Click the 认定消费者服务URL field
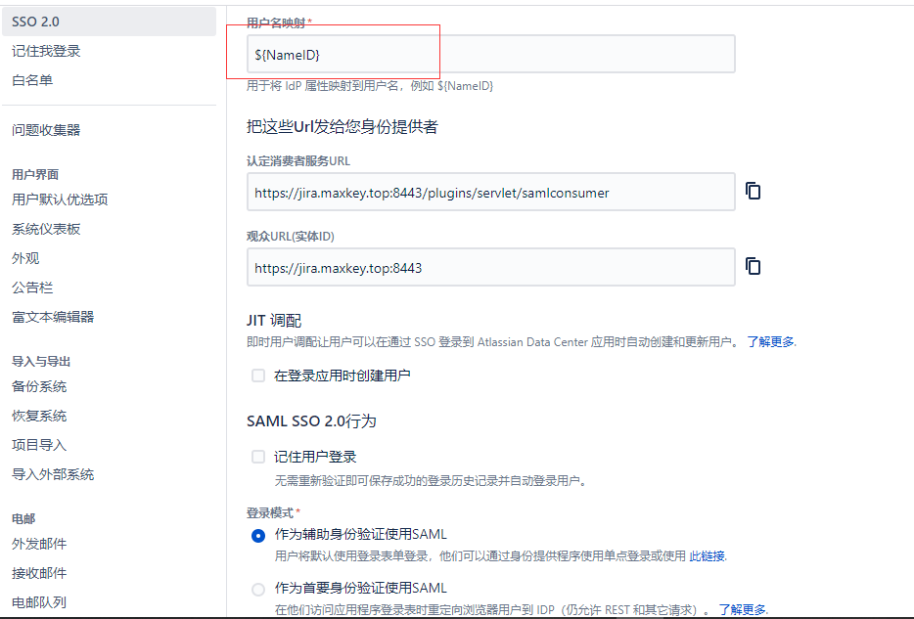914x619 pixels. pos(491,192)
